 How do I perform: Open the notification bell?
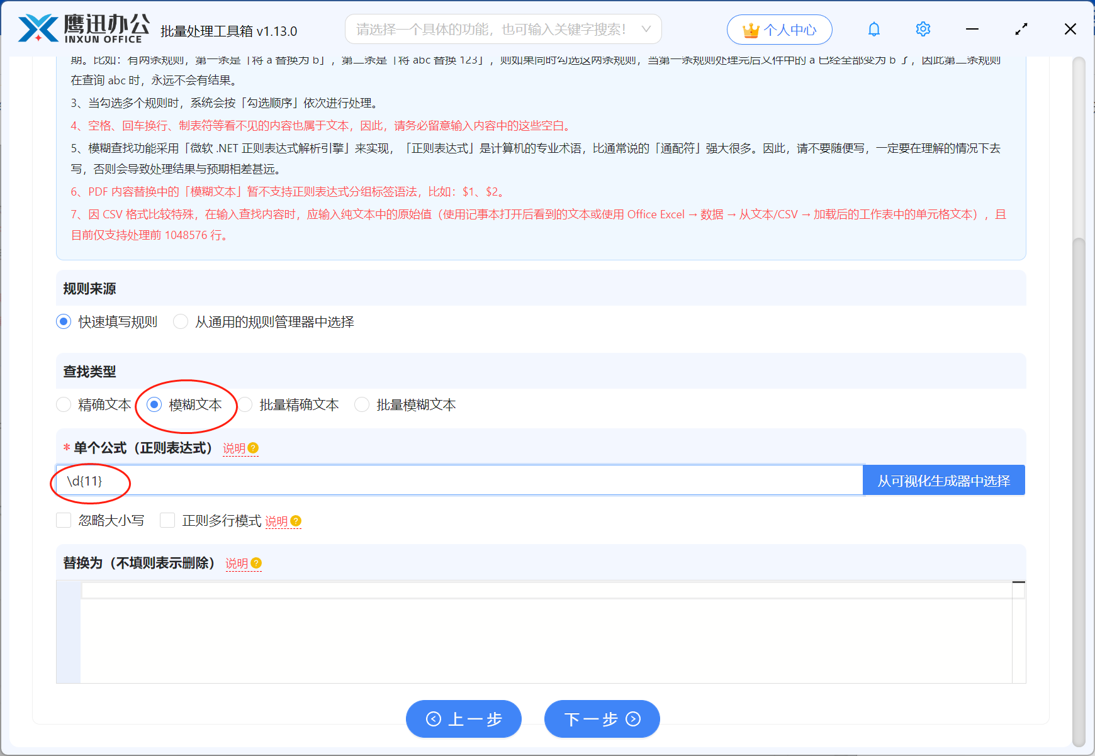pyautogui.click(x=873, y=29)
